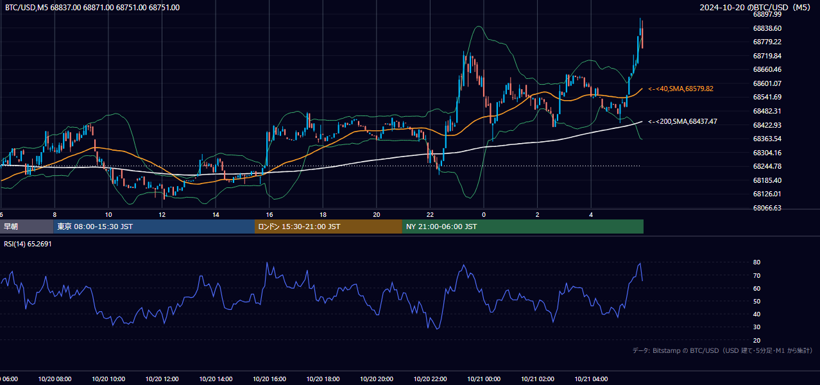Click price axis value 68601.07
This screenshot has width=820, height=385.
pos(767,83)
